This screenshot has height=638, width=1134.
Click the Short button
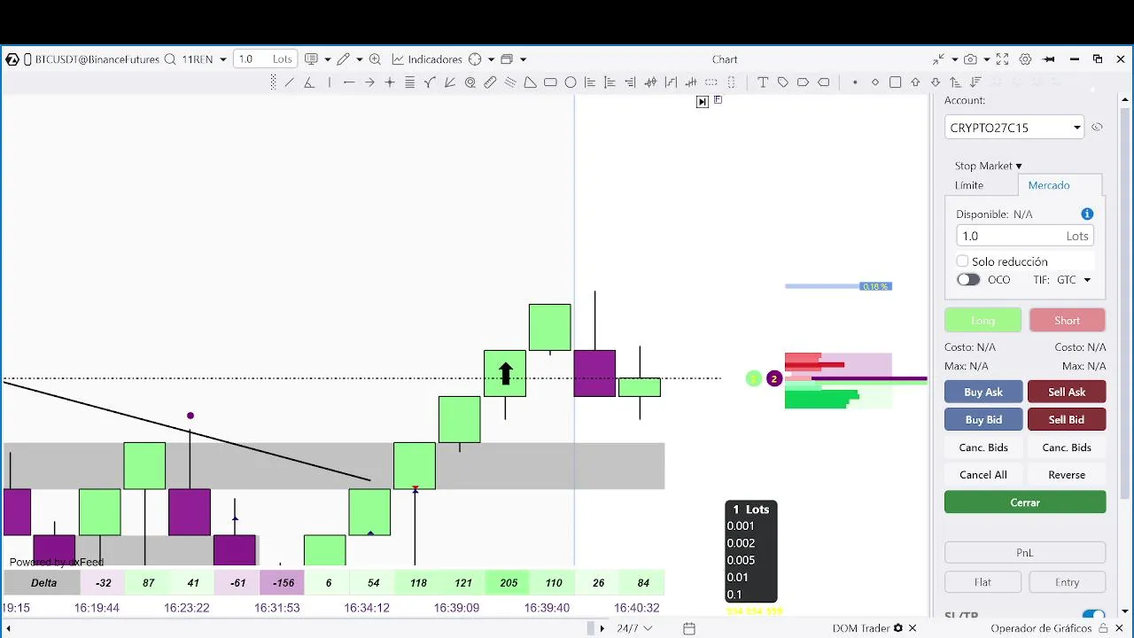1067,320
